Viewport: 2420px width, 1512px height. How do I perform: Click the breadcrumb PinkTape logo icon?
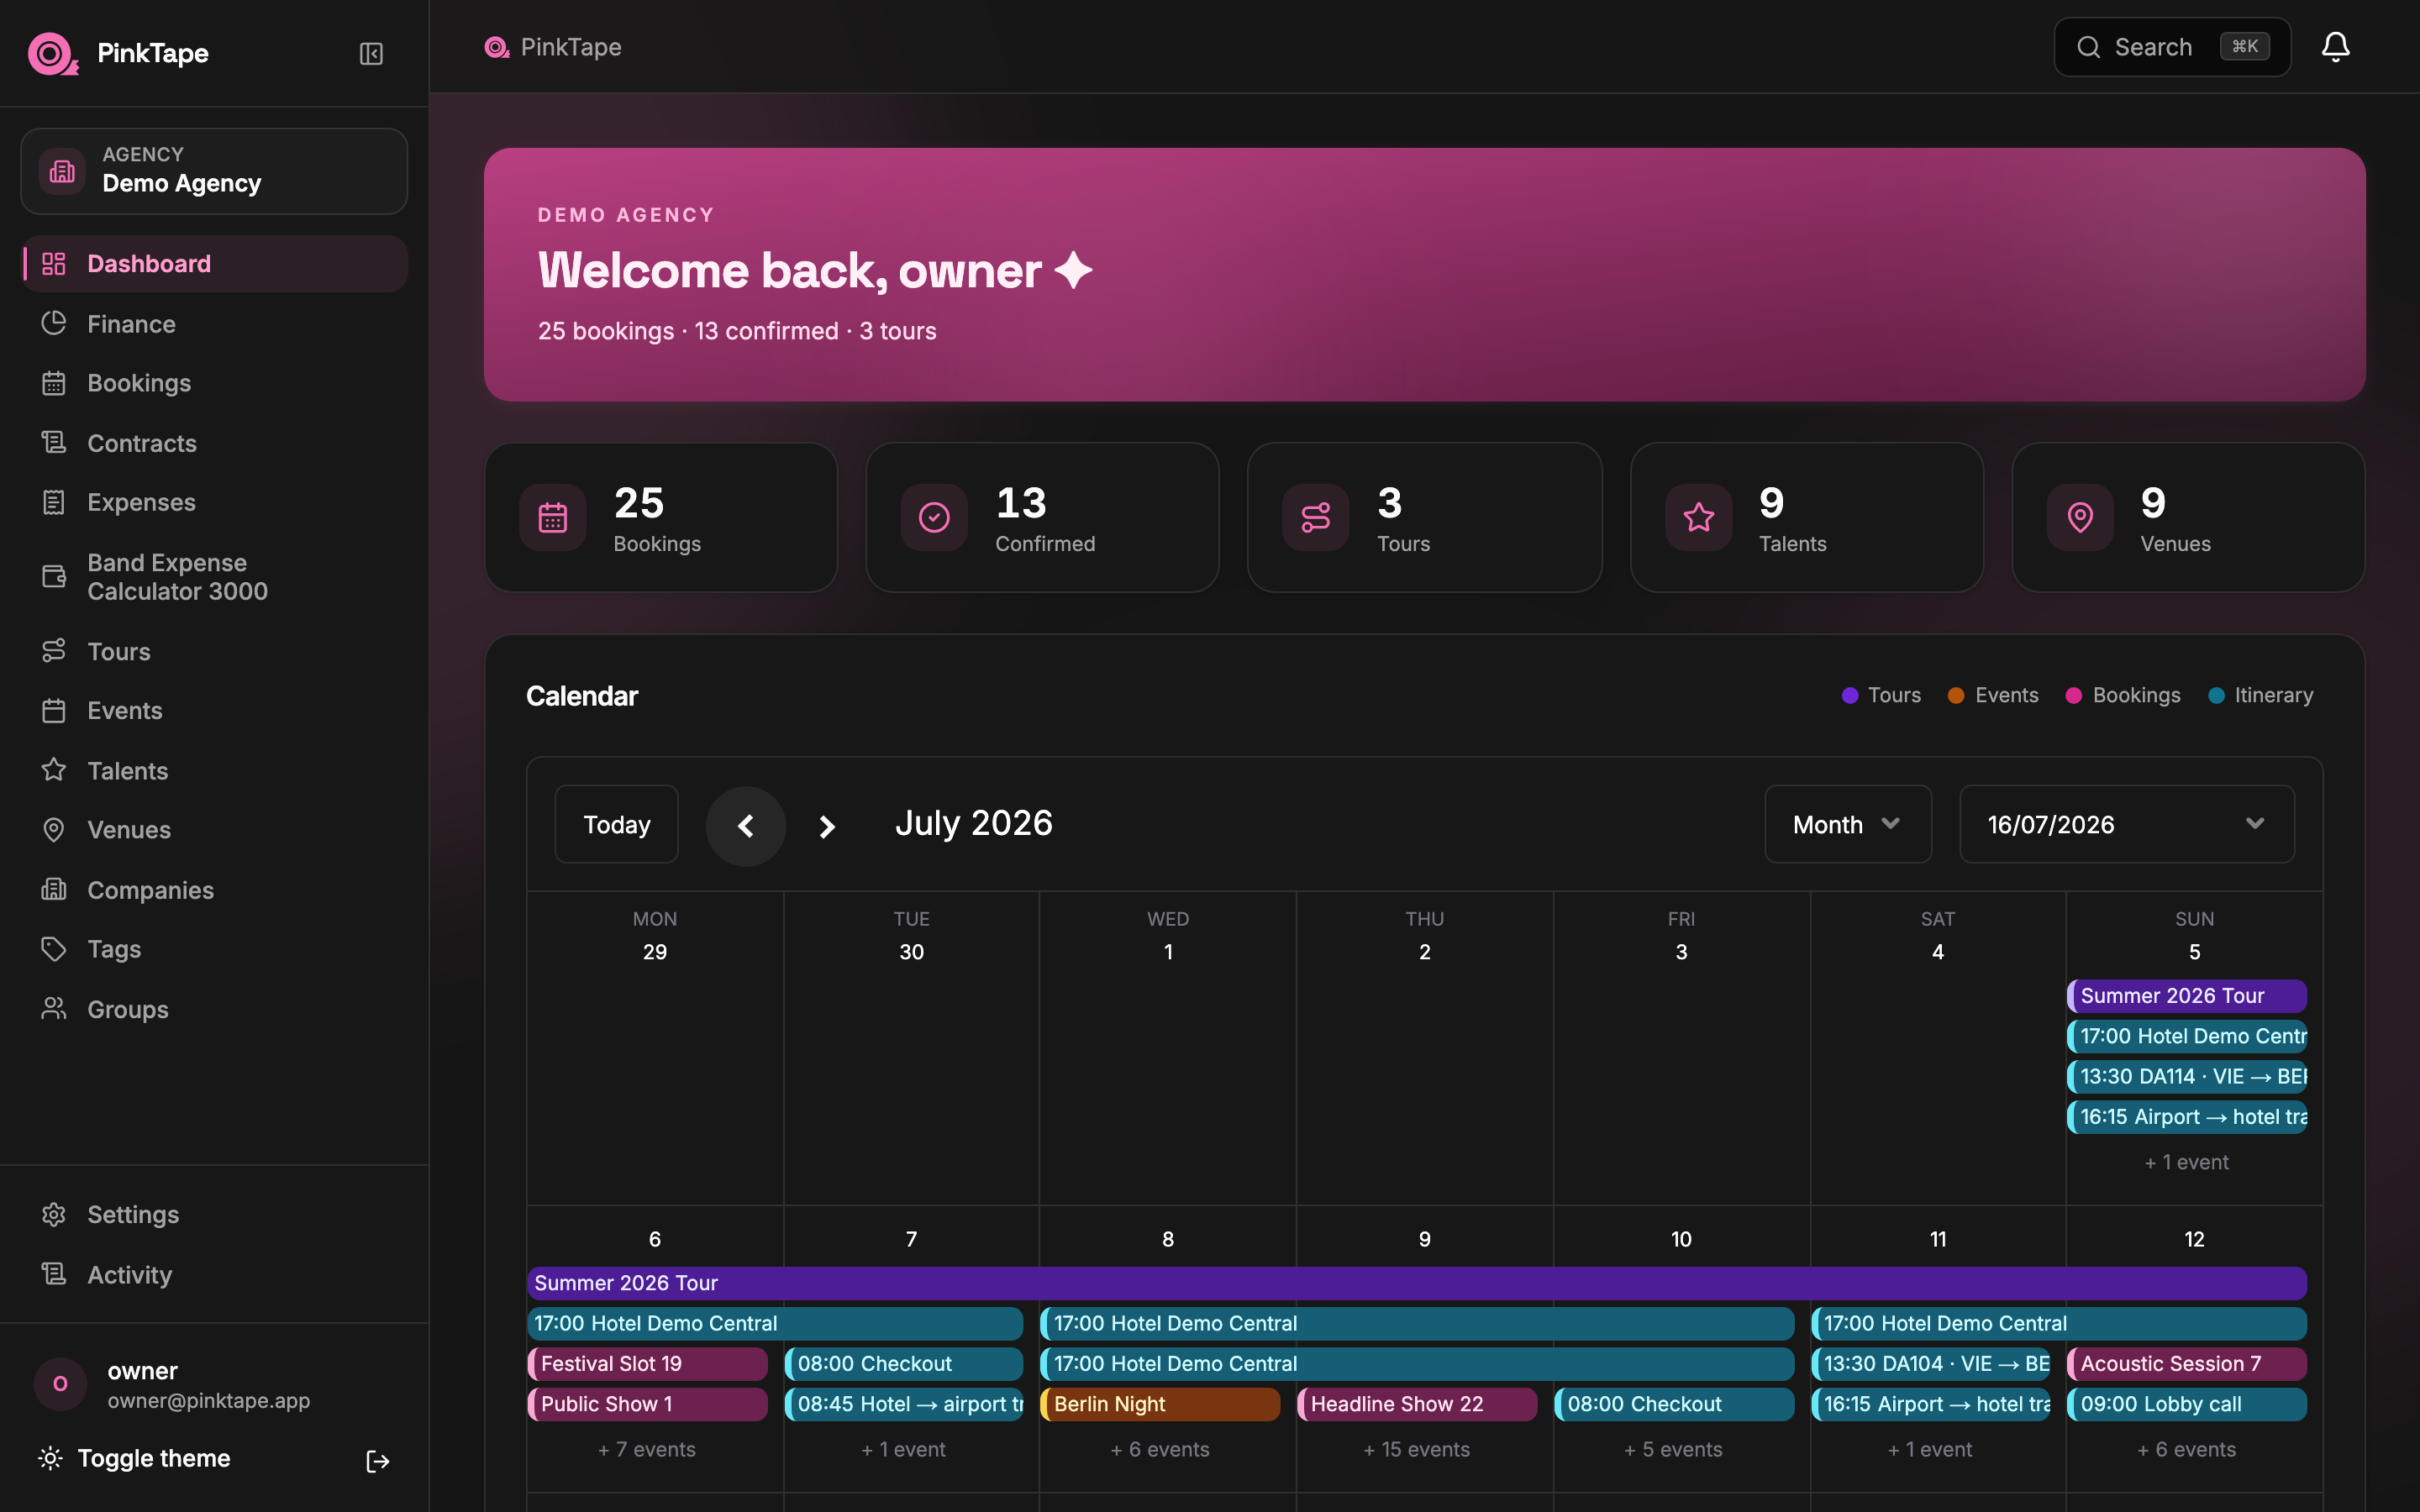(496, 47)
